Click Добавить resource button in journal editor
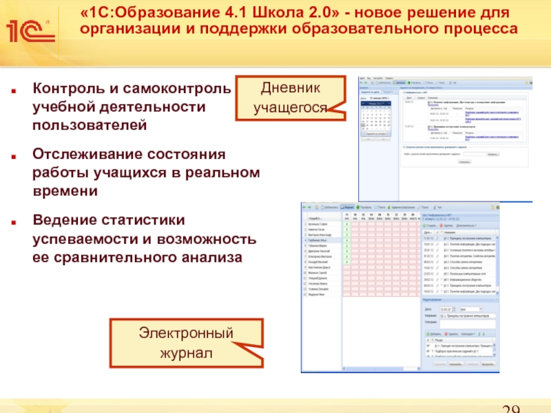 click(x=433, y=334)
